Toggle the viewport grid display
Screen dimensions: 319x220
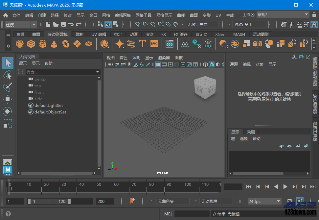(157, 64)
